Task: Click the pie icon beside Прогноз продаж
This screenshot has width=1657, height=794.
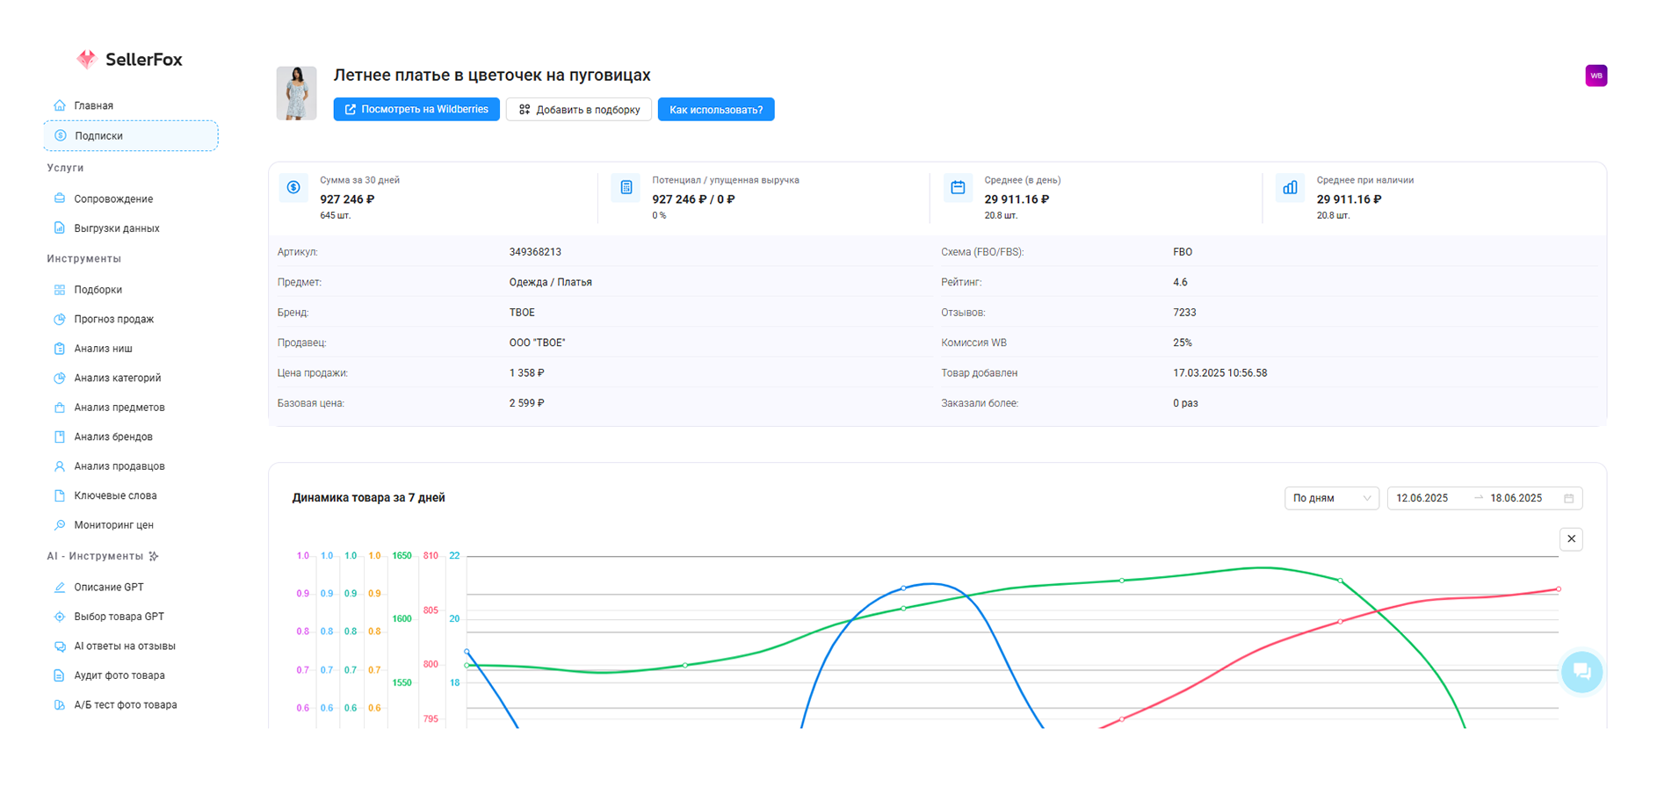Action: point(60,319)
